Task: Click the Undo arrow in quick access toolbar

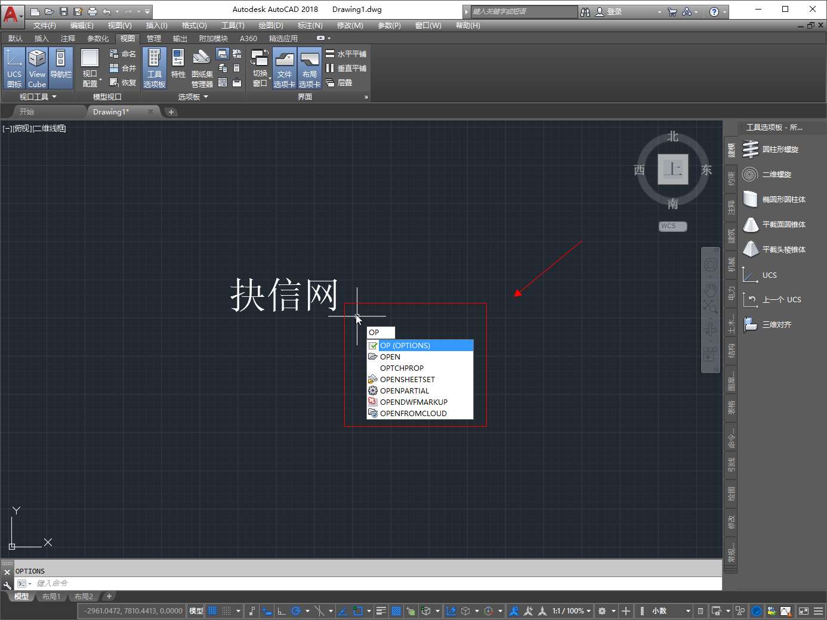Action: click(107, 11)
